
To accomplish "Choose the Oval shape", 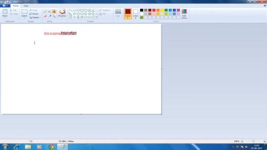I will 78,10.
